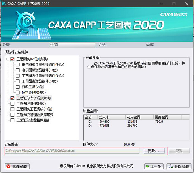
Task: Select the 选项 step tab
Action: (x=72, y=45)
